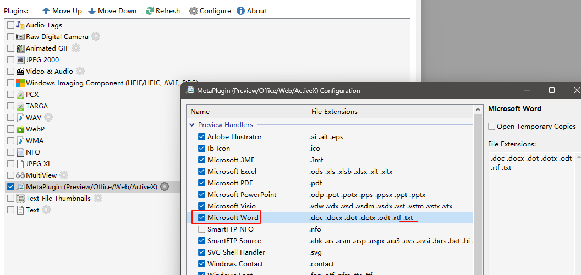Click the Move Up arrow button
The width and height of the screenshot is (581, 275).
pyautogui.click(x=62, y=11)
